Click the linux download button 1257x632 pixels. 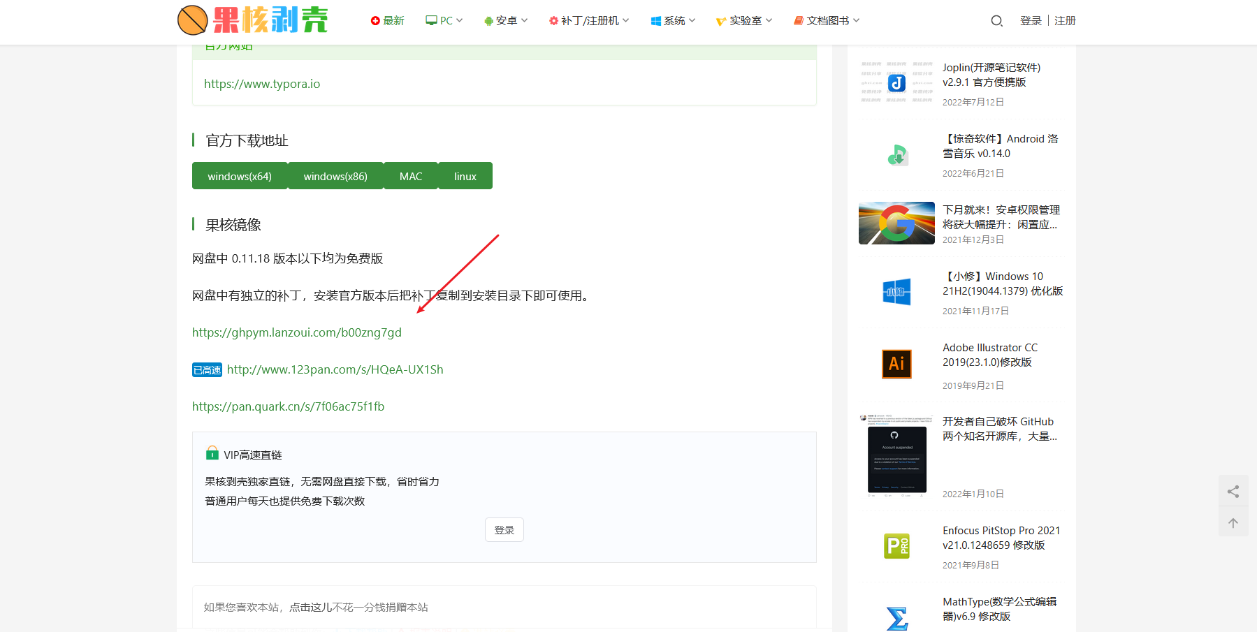465,176
